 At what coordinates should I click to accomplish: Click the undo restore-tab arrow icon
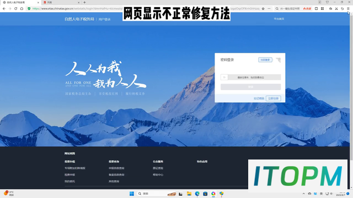[342, 9]
